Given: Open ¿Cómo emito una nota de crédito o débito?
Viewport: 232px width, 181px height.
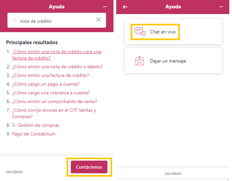Looking at the screenshot, I should tap(57, 67).
